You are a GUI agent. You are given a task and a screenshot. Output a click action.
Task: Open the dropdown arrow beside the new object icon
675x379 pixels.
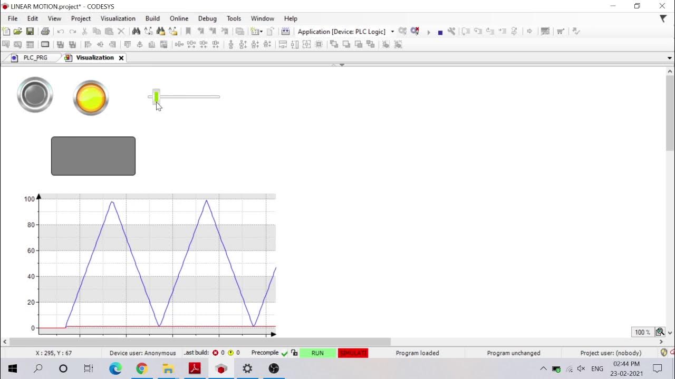[261, 32]
